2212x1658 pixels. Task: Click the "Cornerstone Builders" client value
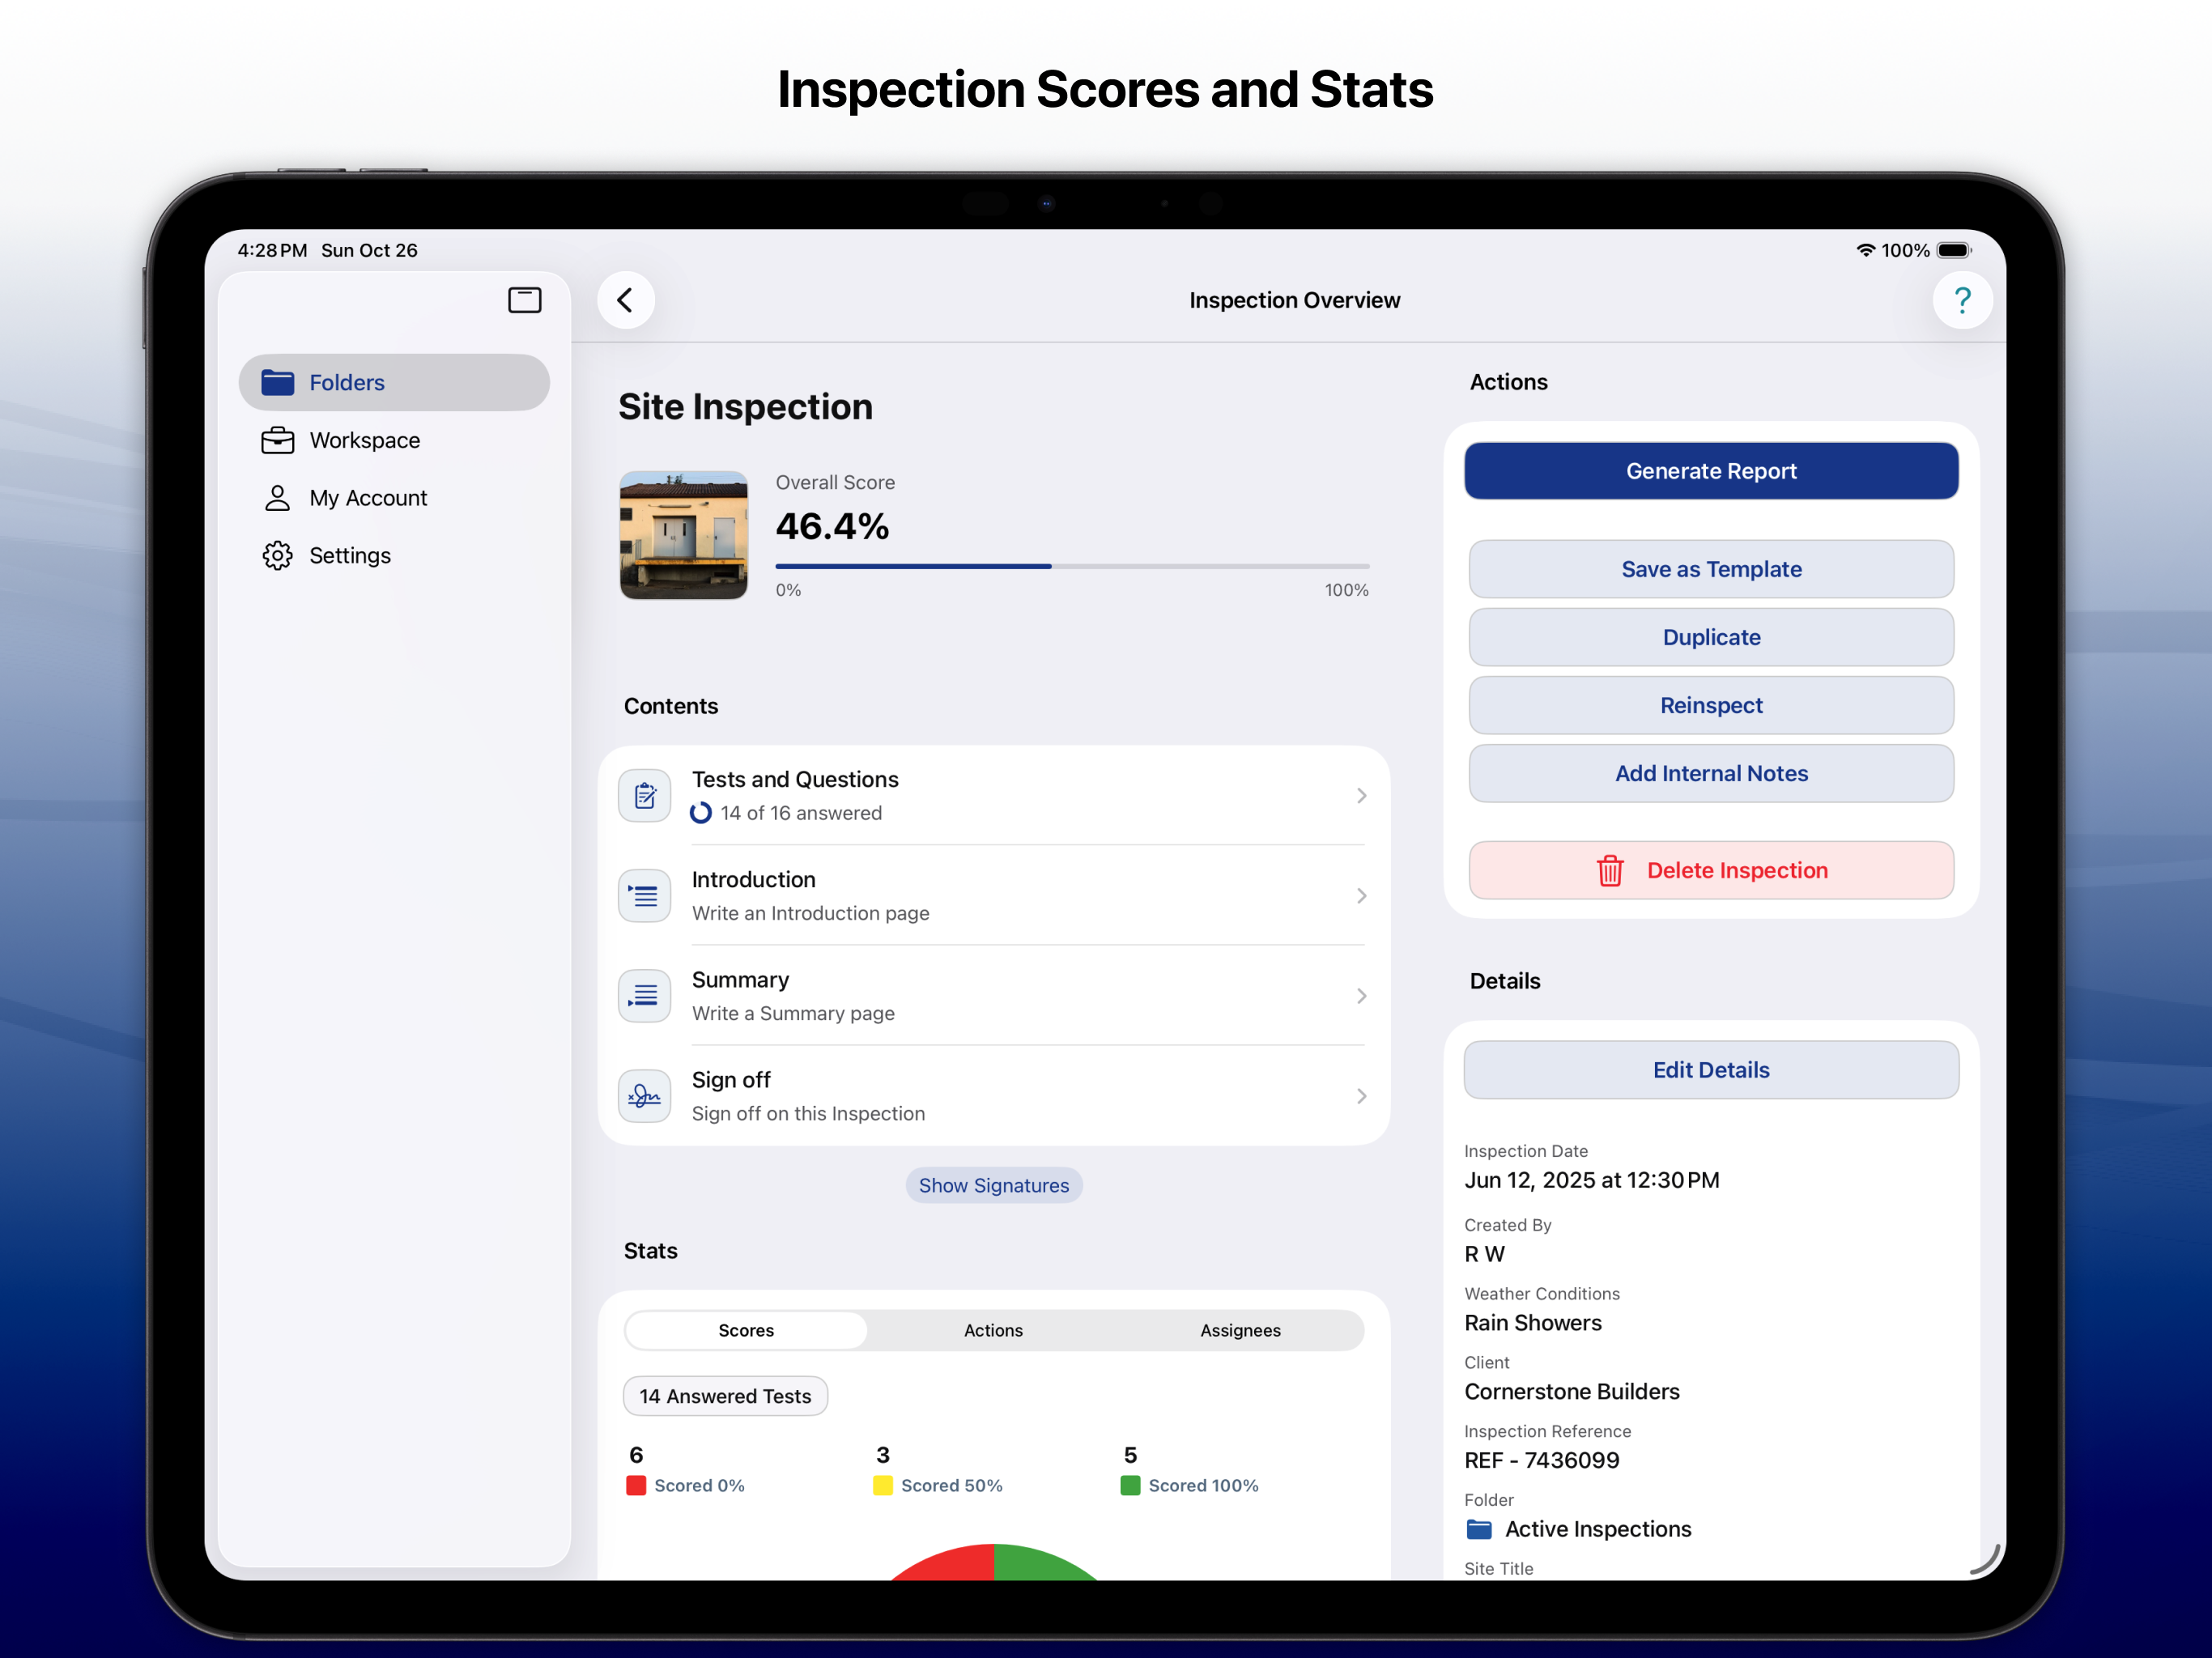pos(1572,1392)
